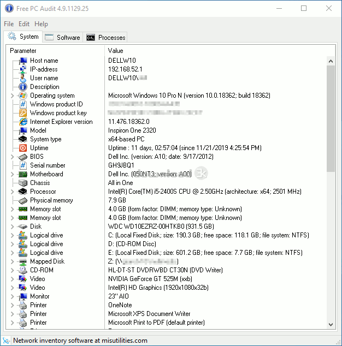Expand the Monitor node
The image size is (342, 346).
(13, 296)
